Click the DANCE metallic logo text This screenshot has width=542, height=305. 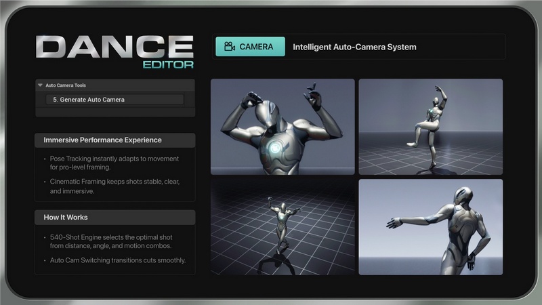point(114,47)
